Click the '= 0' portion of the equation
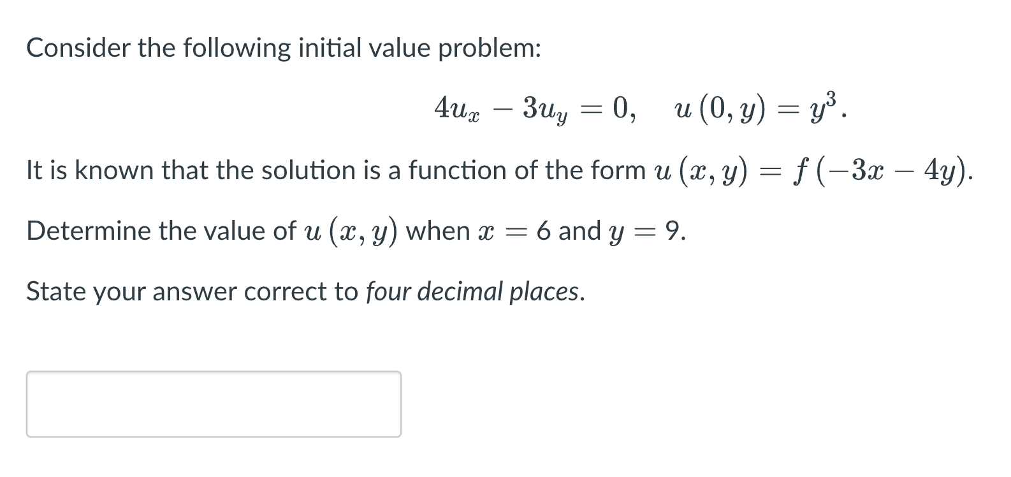Image resolution: width=1011 pixels, height=477 pixels. (x=609, y=110)
